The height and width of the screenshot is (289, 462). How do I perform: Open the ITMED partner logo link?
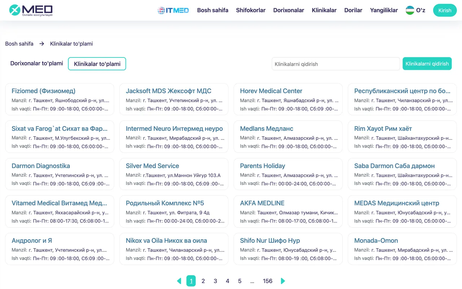pyautogui.click(x=173, y=10)
